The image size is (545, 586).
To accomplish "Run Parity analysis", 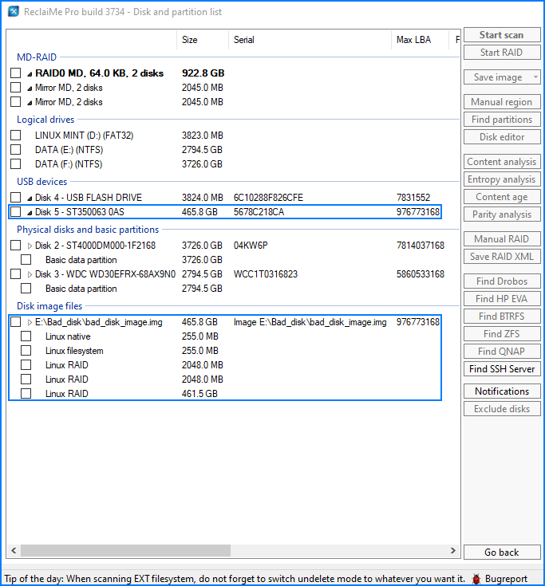I will pyautogui.click(x=502, y=214).
